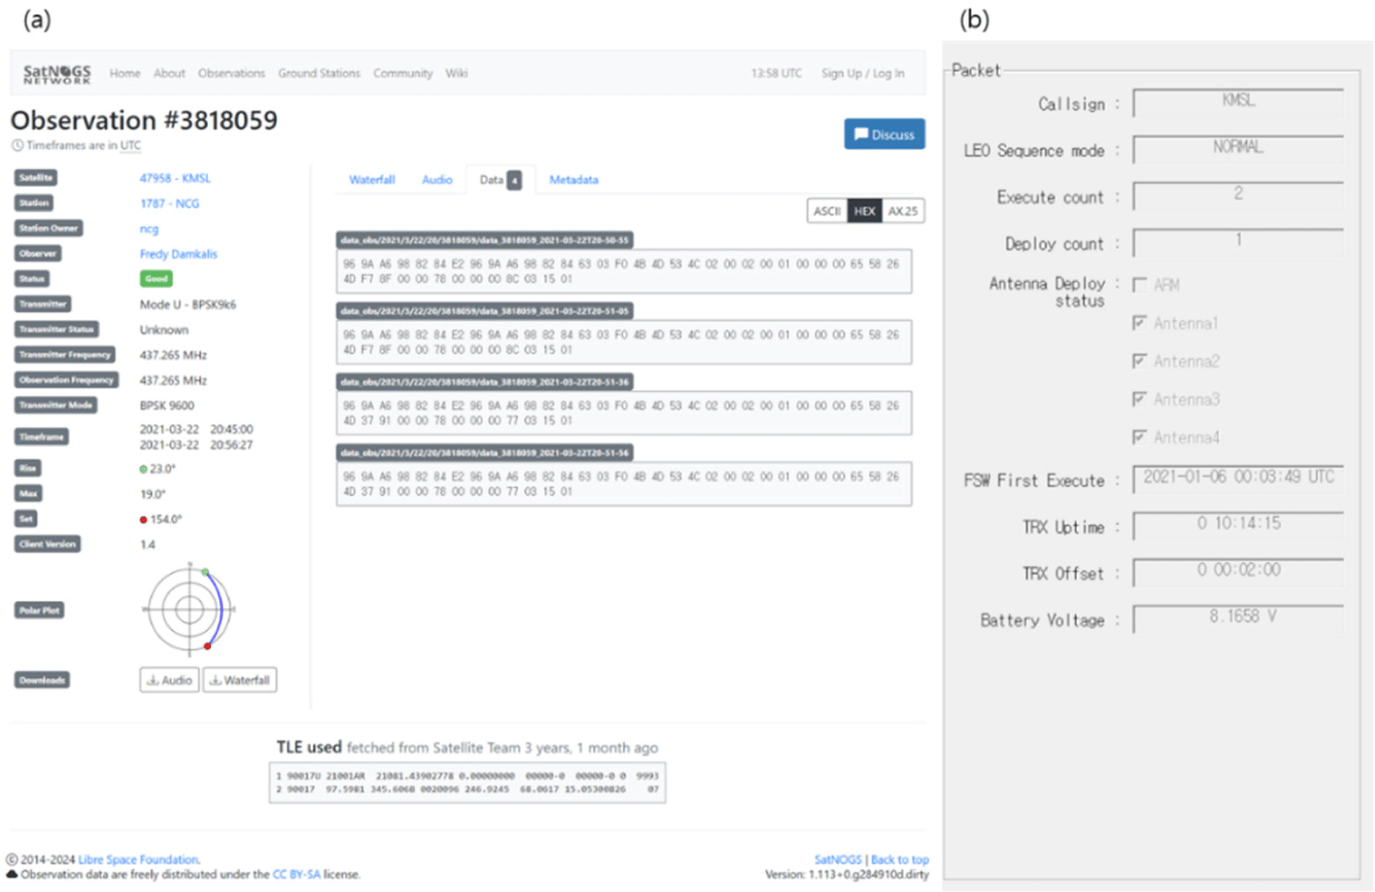Toggle the ARM checkbox
Image resolution: width=1375 pixels, height=892 pixels.
click(x=1140, y=285)
